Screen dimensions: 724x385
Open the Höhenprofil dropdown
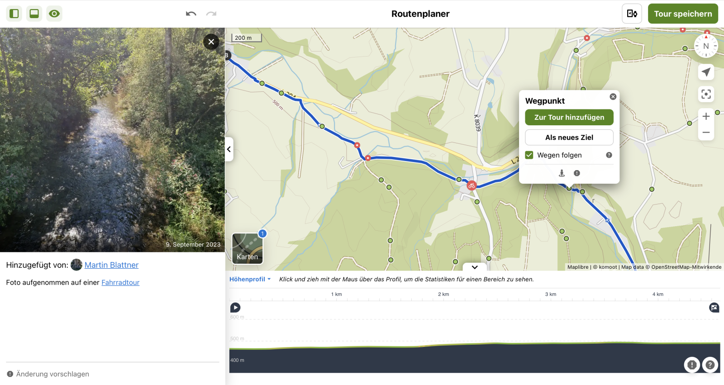(x=250, y=279)
